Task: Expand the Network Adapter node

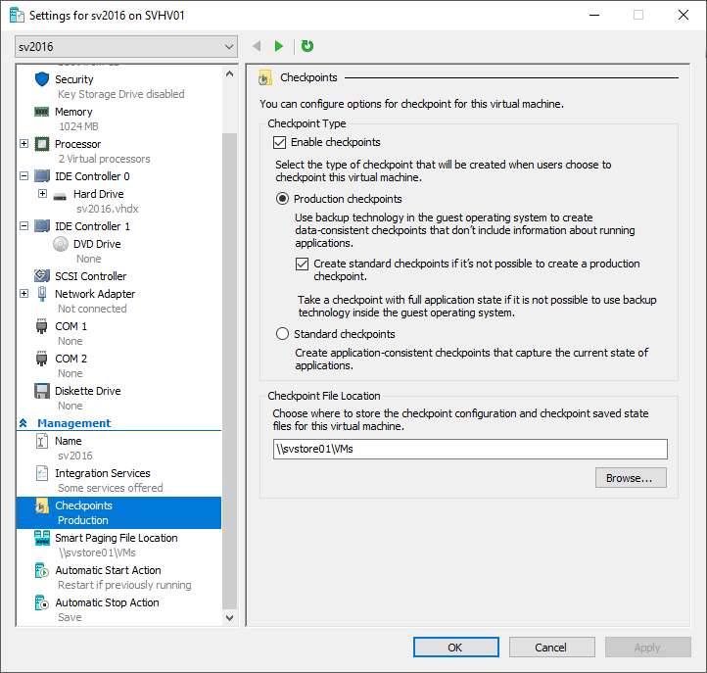Action: coord(24,294)
